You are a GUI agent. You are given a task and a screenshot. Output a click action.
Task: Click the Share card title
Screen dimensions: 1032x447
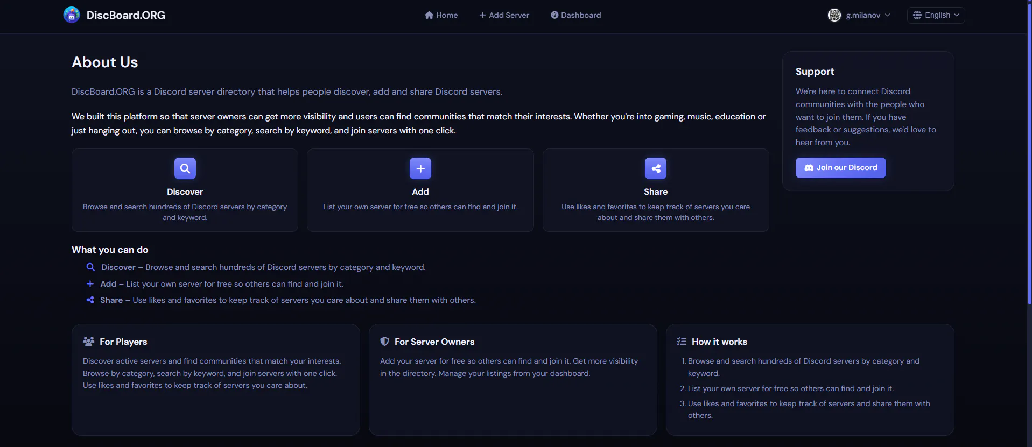click(656, 192)
